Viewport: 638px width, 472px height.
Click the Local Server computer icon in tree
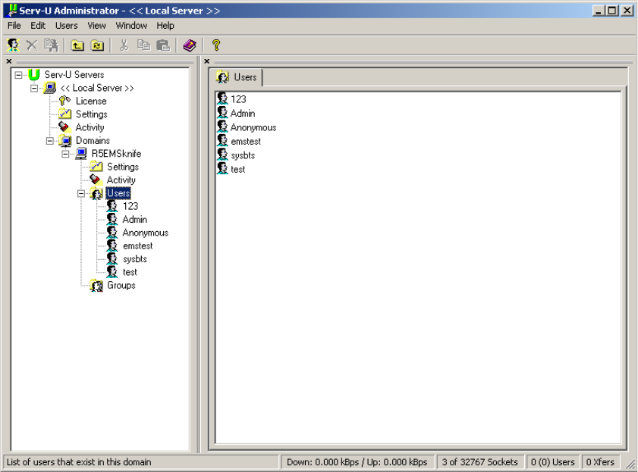(49, 88)
